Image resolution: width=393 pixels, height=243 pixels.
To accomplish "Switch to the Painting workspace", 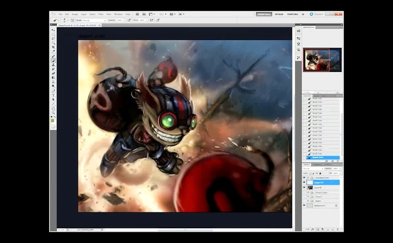I will [x=293, y=14].
